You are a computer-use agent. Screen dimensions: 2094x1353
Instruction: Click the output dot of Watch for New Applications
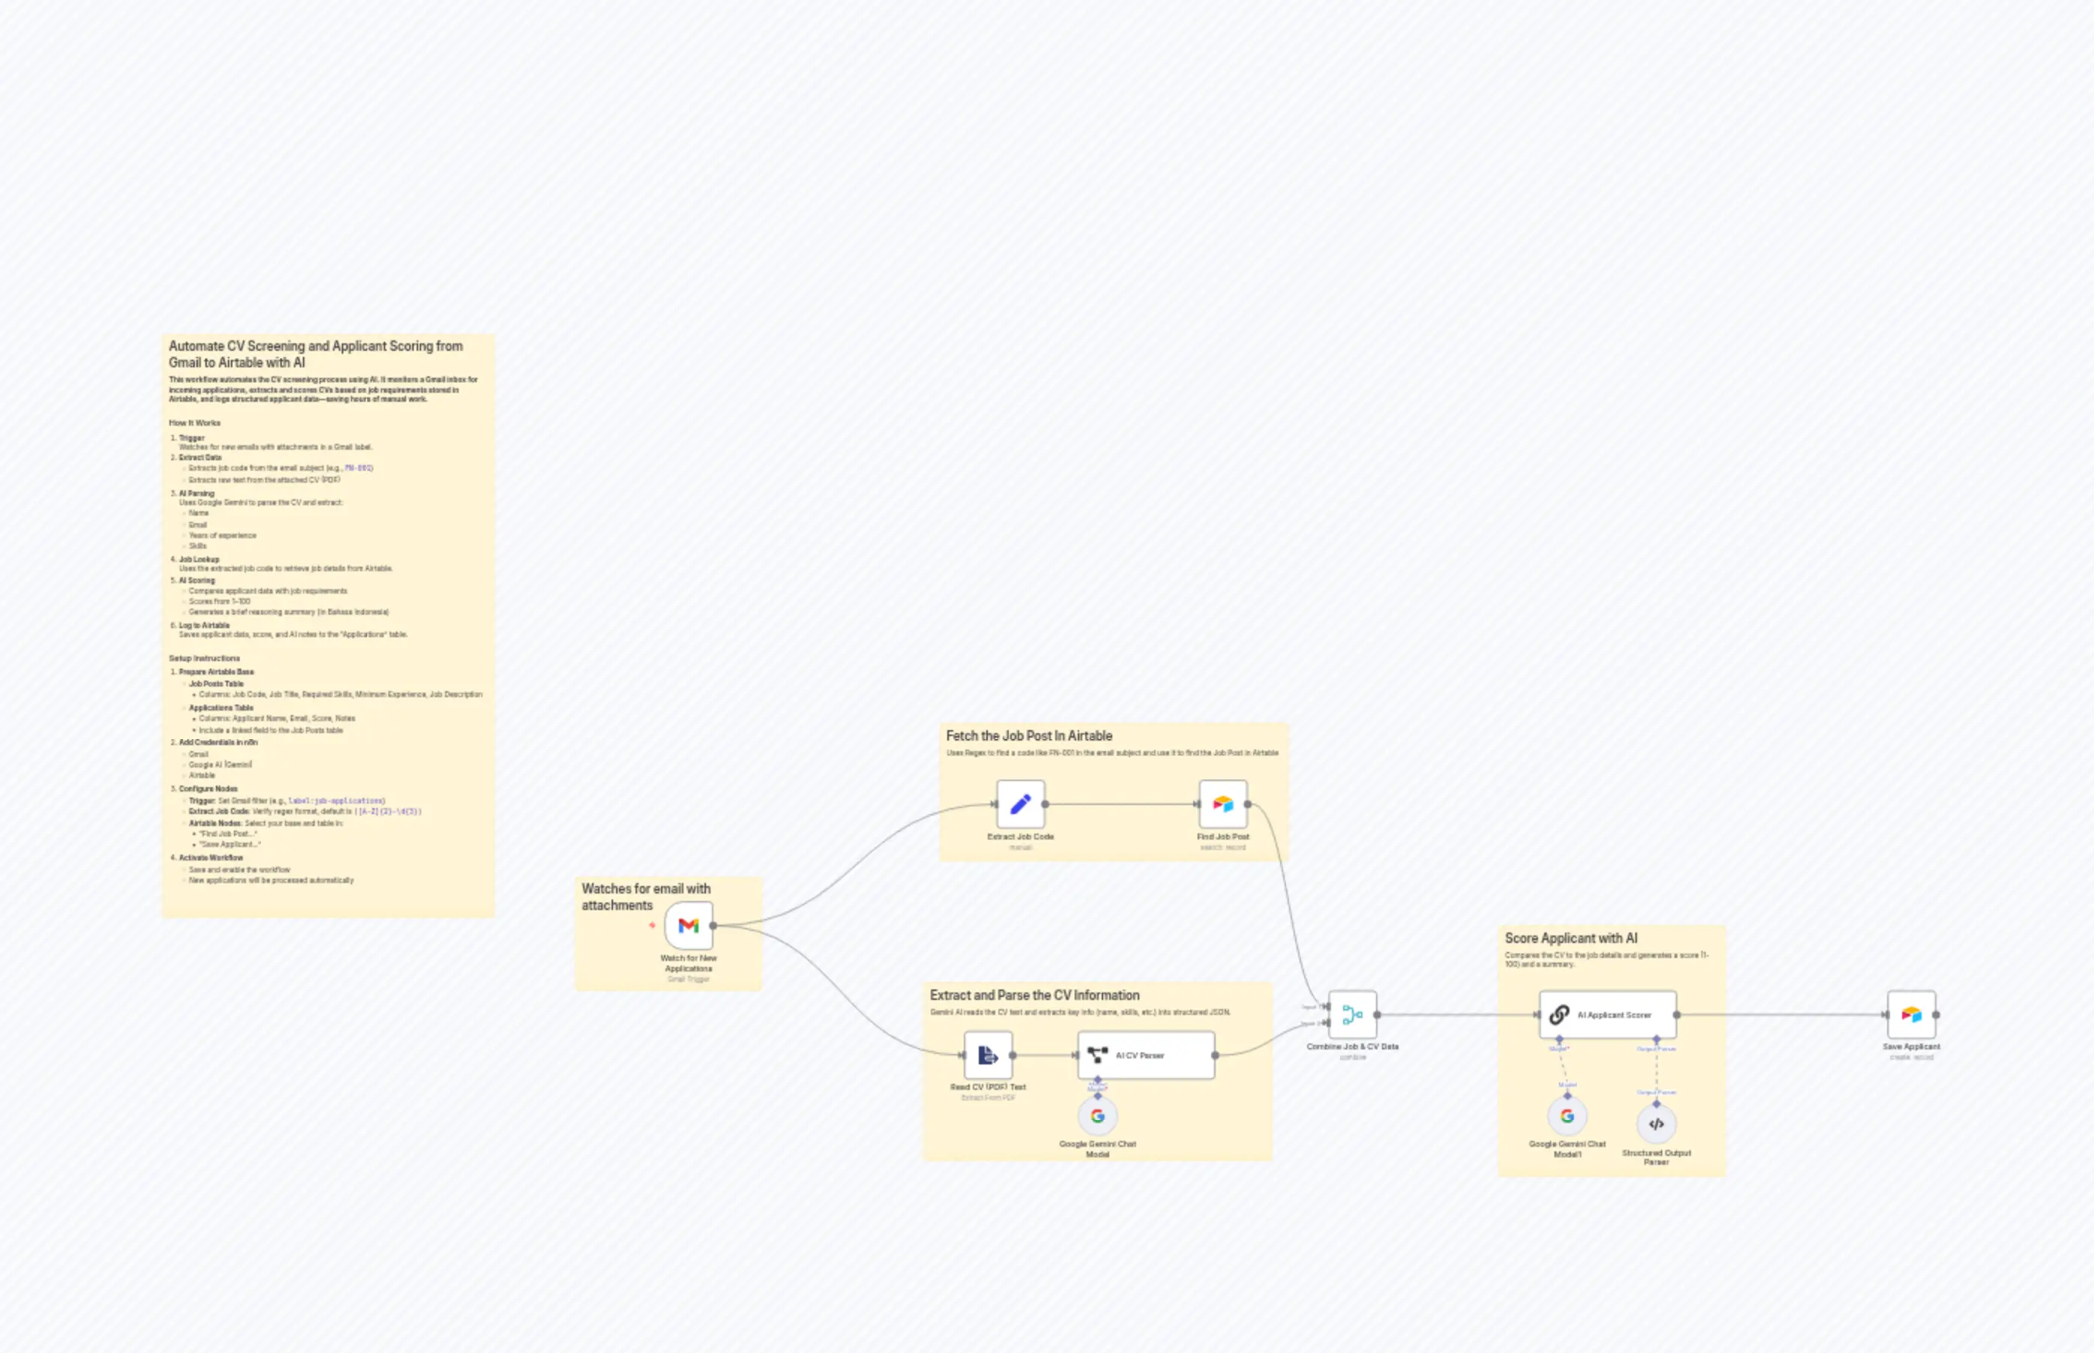714,924
